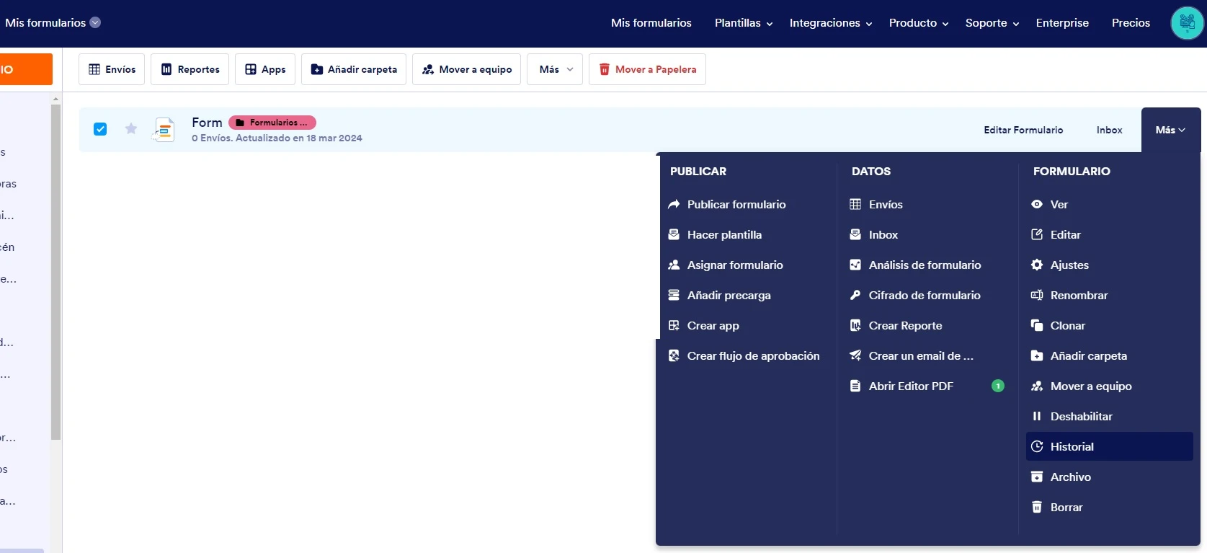The height and width of the screenshot is (553, 1207).
Task: Uncheck the Form row checkbox
Action: point(100,129)
